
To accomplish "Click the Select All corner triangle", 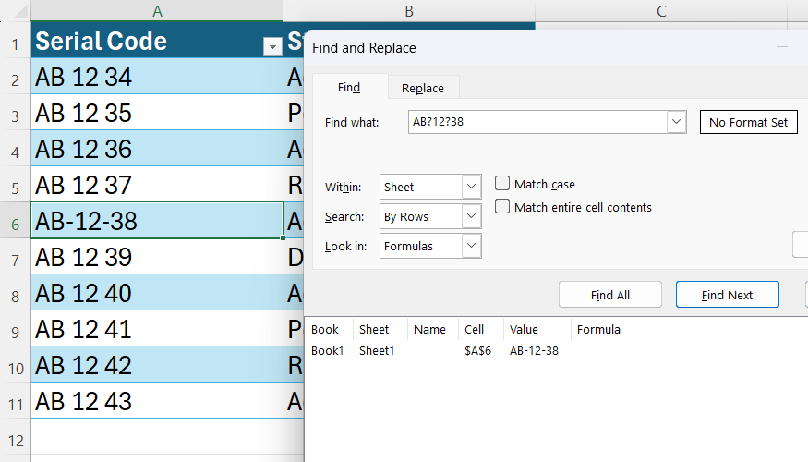I will point(20,11).
